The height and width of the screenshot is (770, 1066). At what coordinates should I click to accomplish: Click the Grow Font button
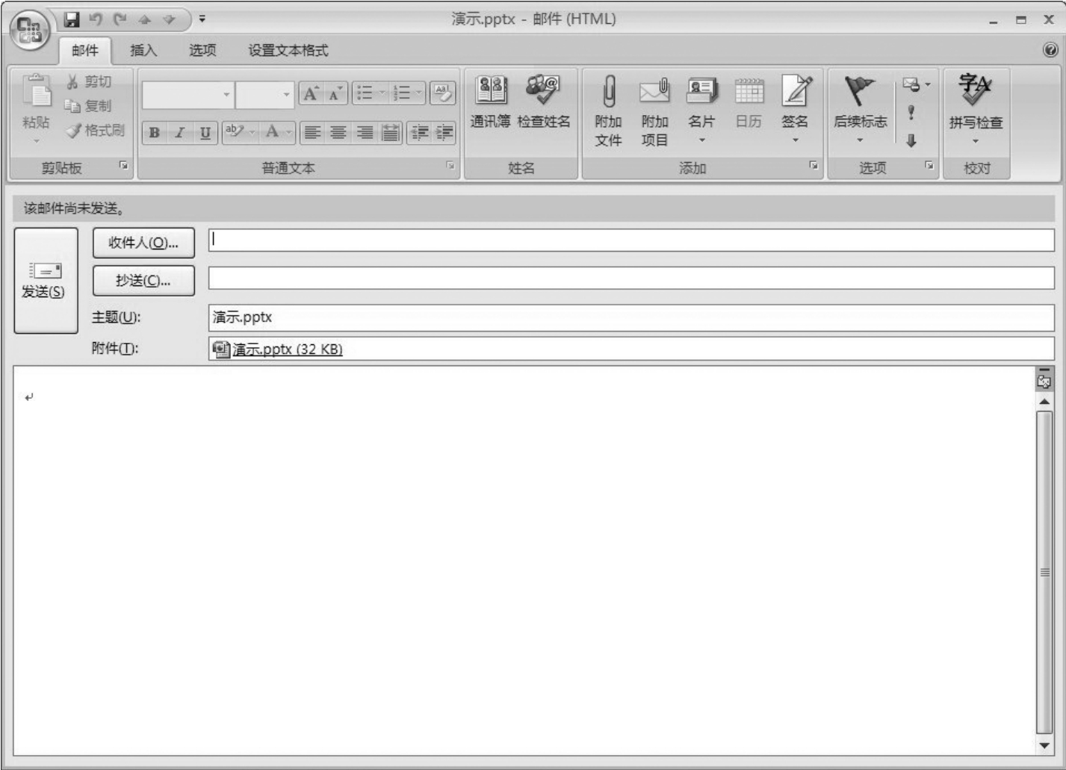point(311,93)
